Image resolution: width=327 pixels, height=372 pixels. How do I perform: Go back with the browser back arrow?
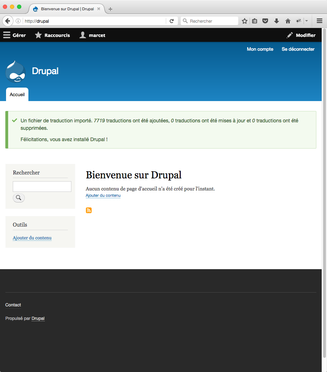pyautogui.click(x=7, y=21)
